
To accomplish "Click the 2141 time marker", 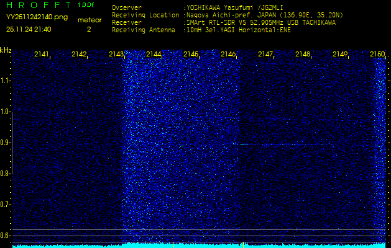I will (42, 54).
